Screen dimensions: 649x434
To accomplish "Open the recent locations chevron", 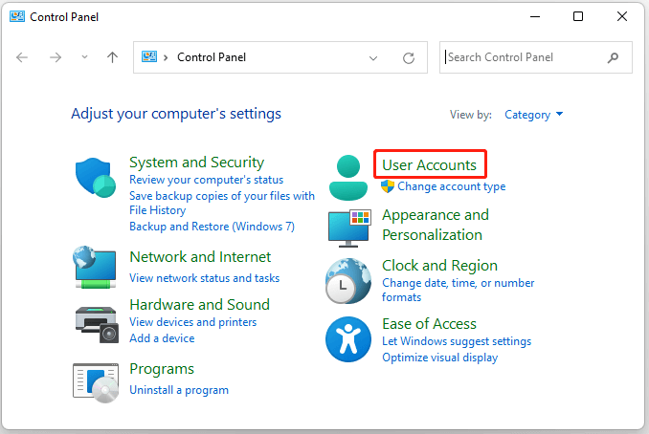I will pos(84,57).
